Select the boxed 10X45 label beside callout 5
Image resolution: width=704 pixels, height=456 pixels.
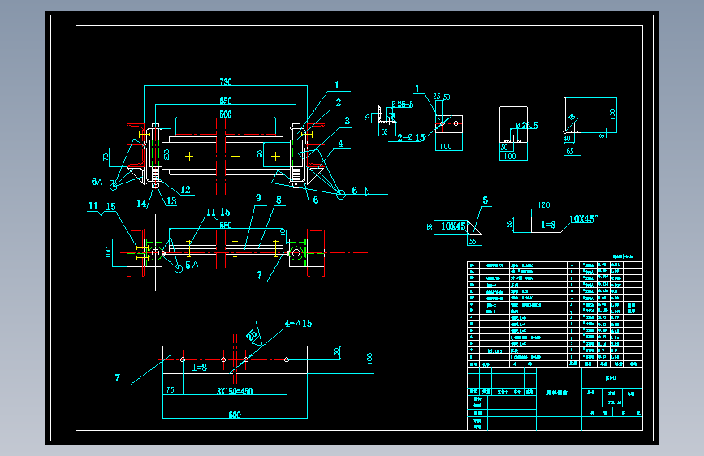(452, 226)
